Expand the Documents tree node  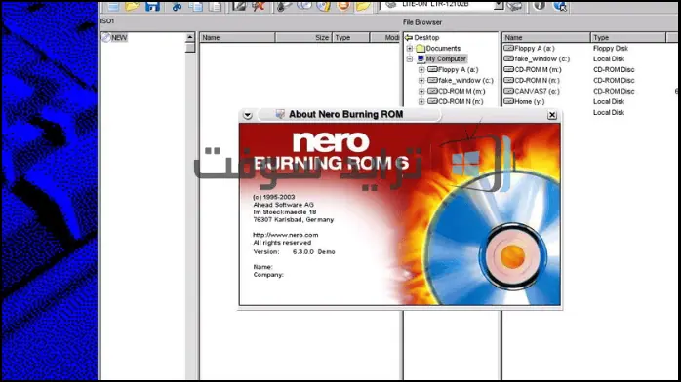pos(409,48)
